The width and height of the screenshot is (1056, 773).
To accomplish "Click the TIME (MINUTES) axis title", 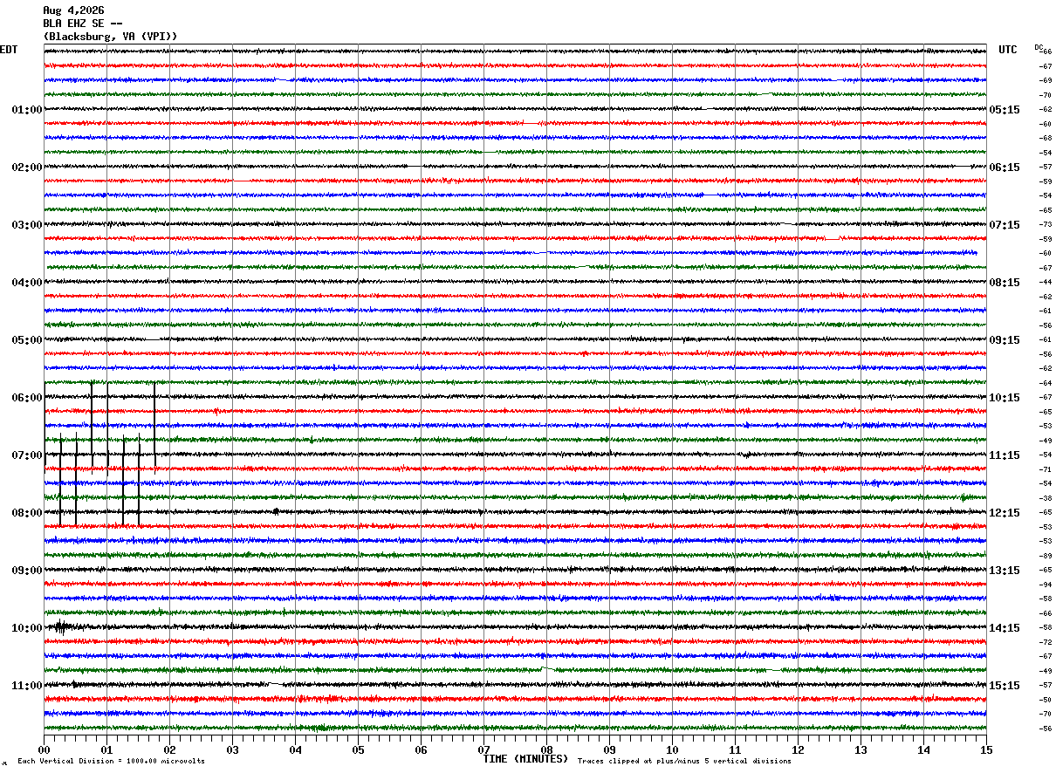I will [x=525, y=759].
